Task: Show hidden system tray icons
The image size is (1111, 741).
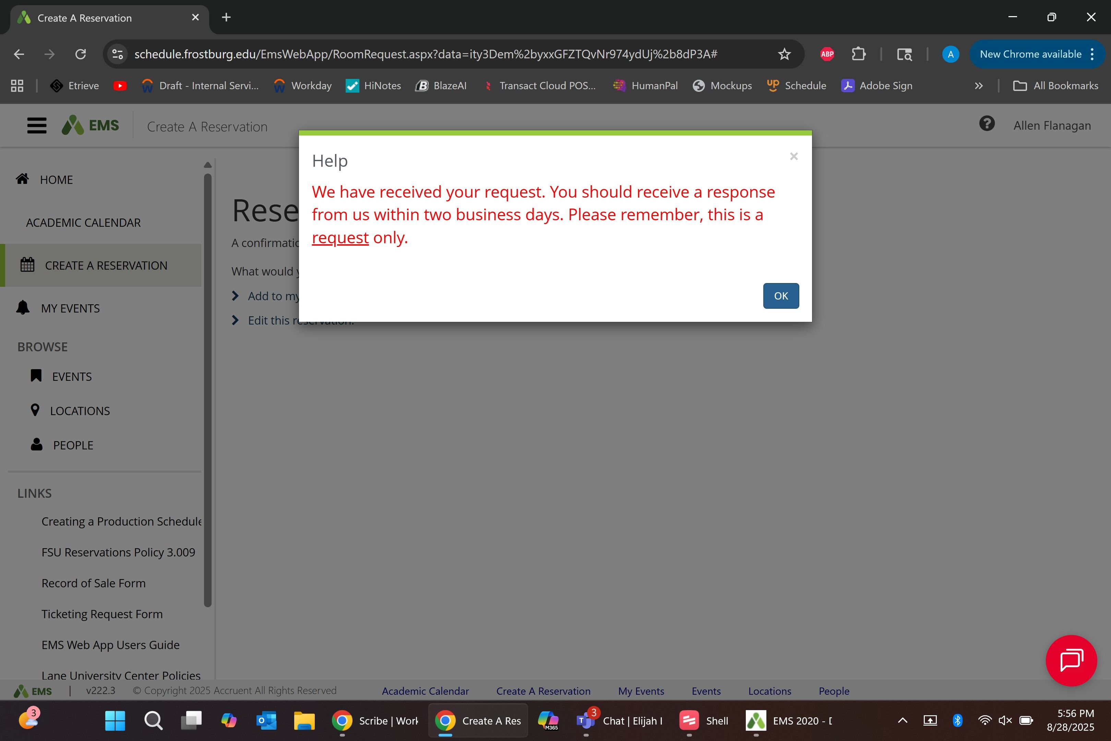Action: tap(902, 721)
